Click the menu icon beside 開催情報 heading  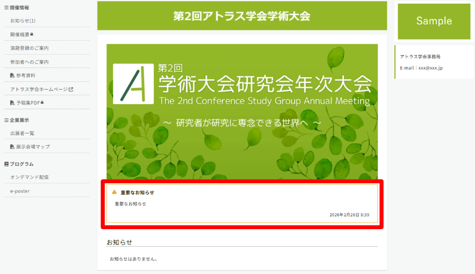click(6, 8)
